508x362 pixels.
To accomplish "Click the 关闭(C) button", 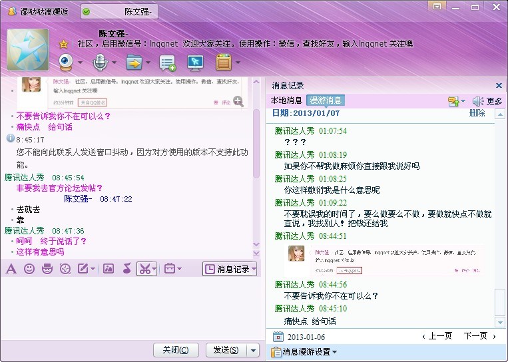I will [176, 350].
